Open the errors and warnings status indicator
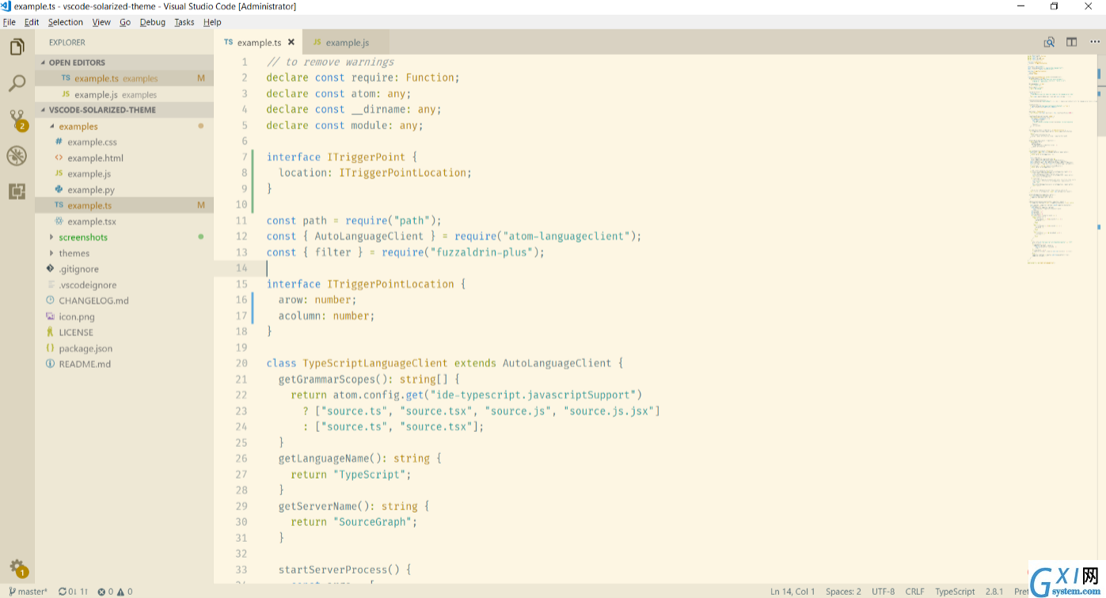Screen dimensions: 1106x598 pyautogui.click(x=115, y=591)
